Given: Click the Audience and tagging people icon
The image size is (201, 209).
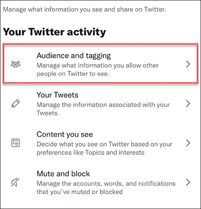Looking at the screenshot, I should coord(16,64).
